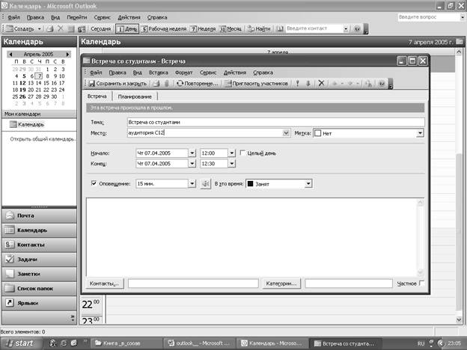This screenshot has width=467, height=350.
Task: Switch to the Scheduling tab
Action: click(x=135, y=96)
